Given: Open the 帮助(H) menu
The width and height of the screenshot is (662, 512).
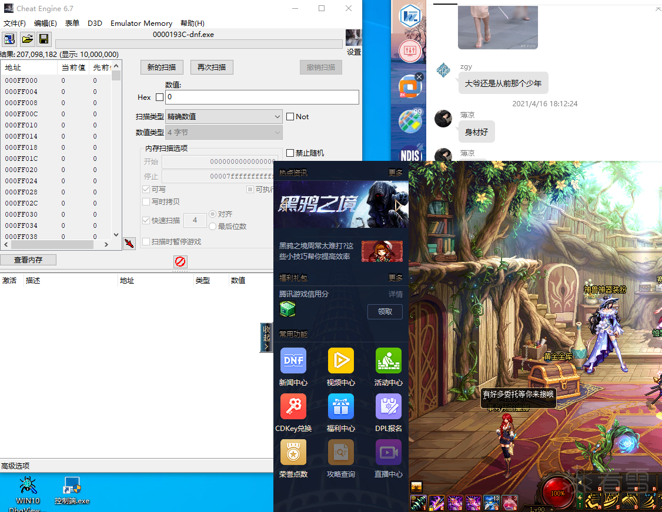Looking at the screenshot, I should point(192,23).
